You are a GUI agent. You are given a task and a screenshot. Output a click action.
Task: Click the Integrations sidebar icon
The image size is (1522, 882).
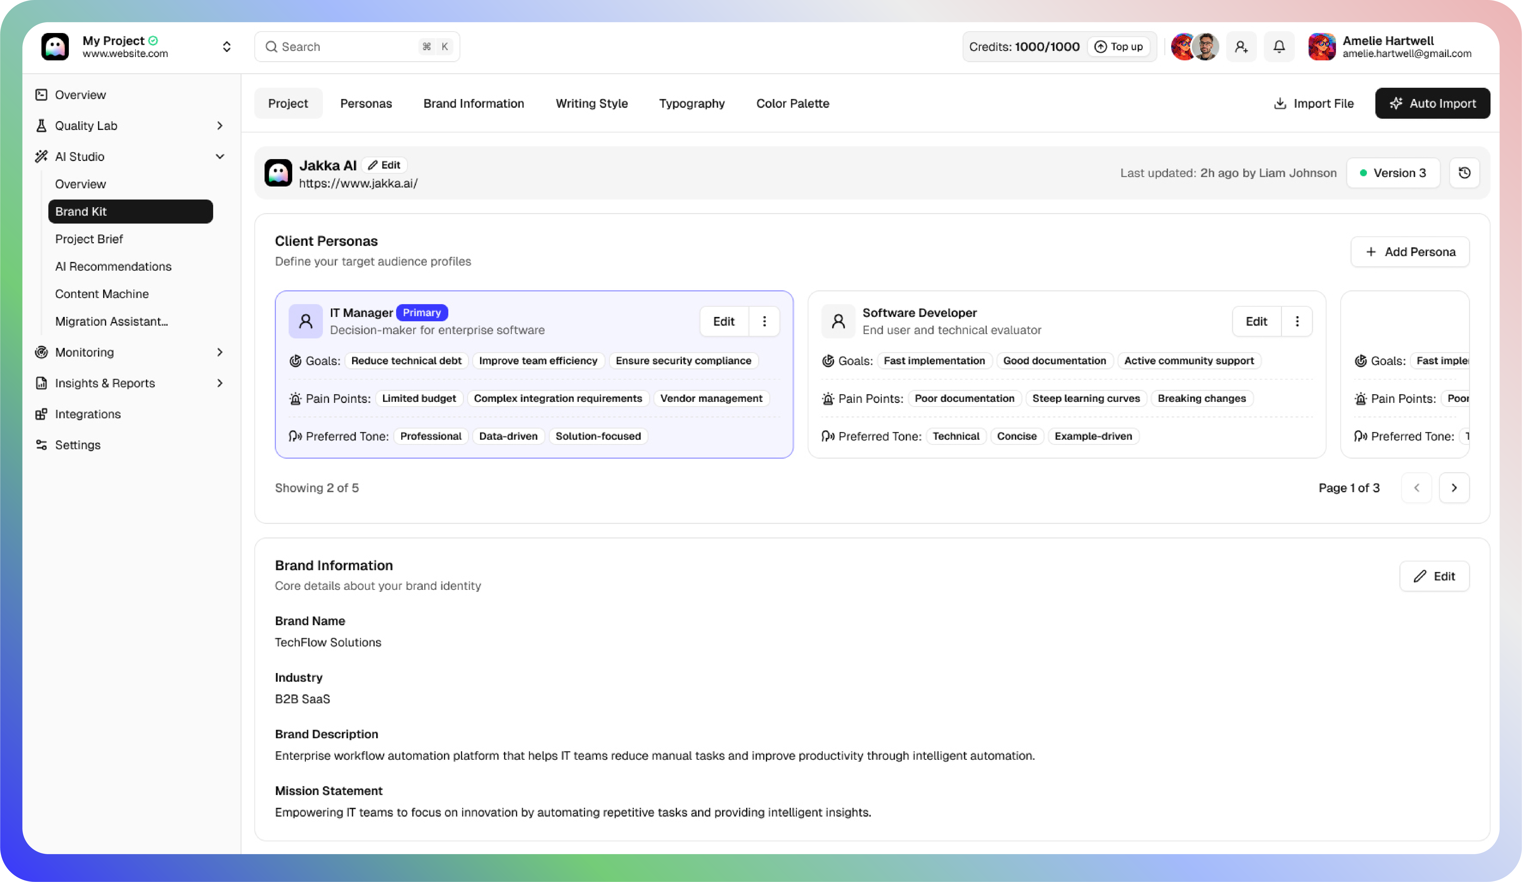pyautogui.click(x=41, y=414)
